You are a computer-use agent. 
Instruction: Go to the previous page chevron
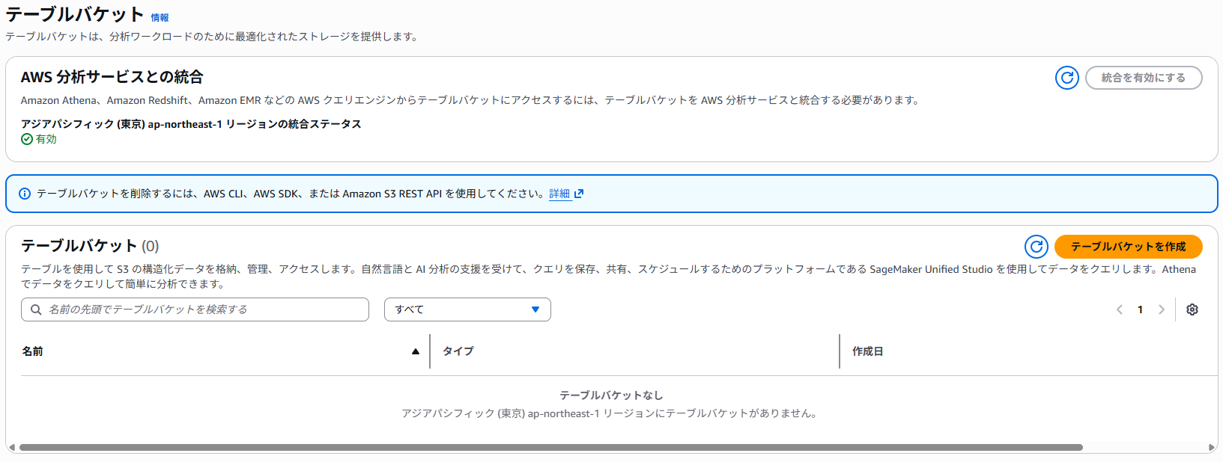tap(1120, 309)
